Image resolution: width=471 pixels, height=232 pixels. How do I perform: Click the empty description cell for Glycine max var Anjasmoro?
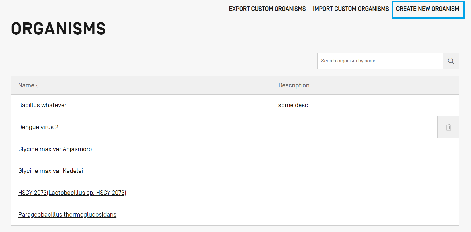[364, 149]
